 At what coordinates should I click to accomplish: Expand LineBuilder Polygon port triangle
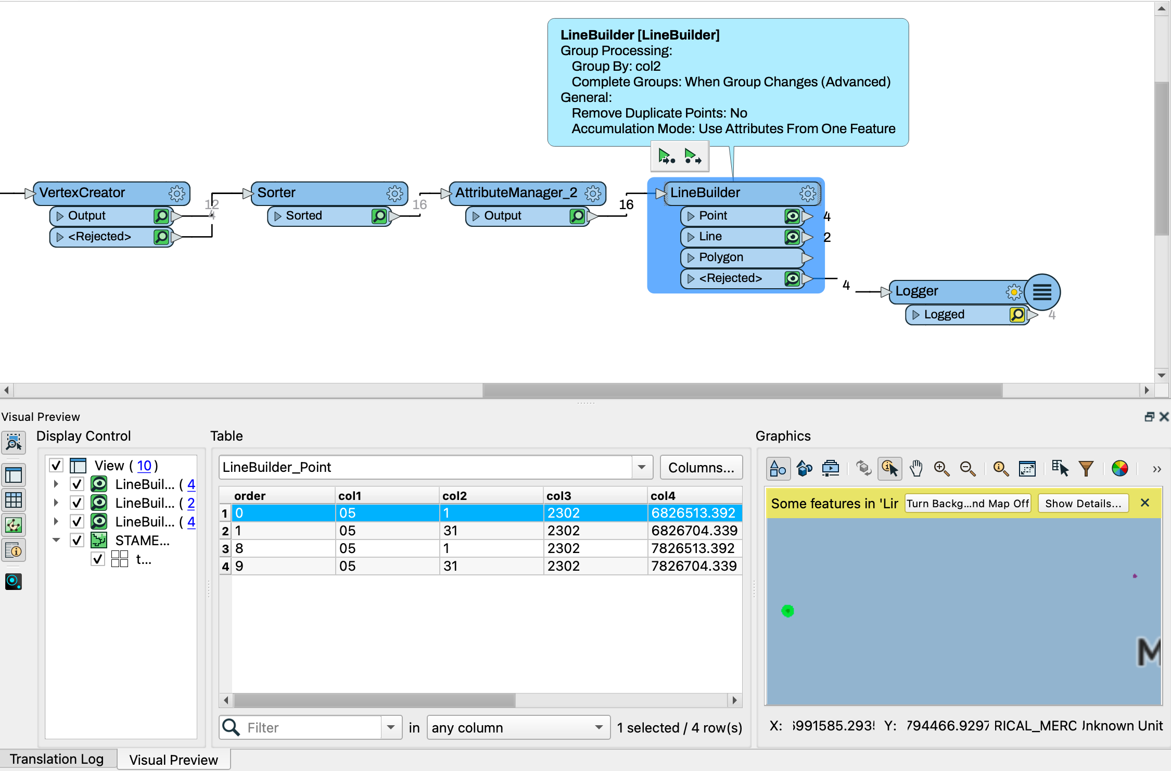(691, 258)
